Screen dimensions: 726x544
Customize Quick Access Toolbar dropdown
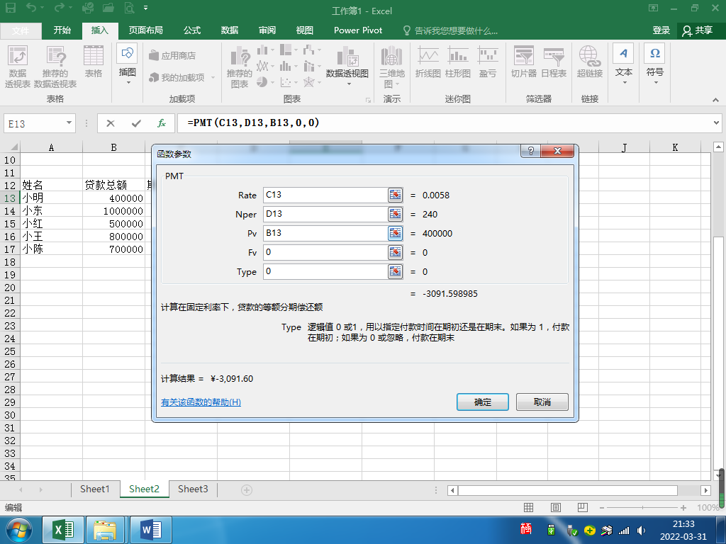(145, 8)
